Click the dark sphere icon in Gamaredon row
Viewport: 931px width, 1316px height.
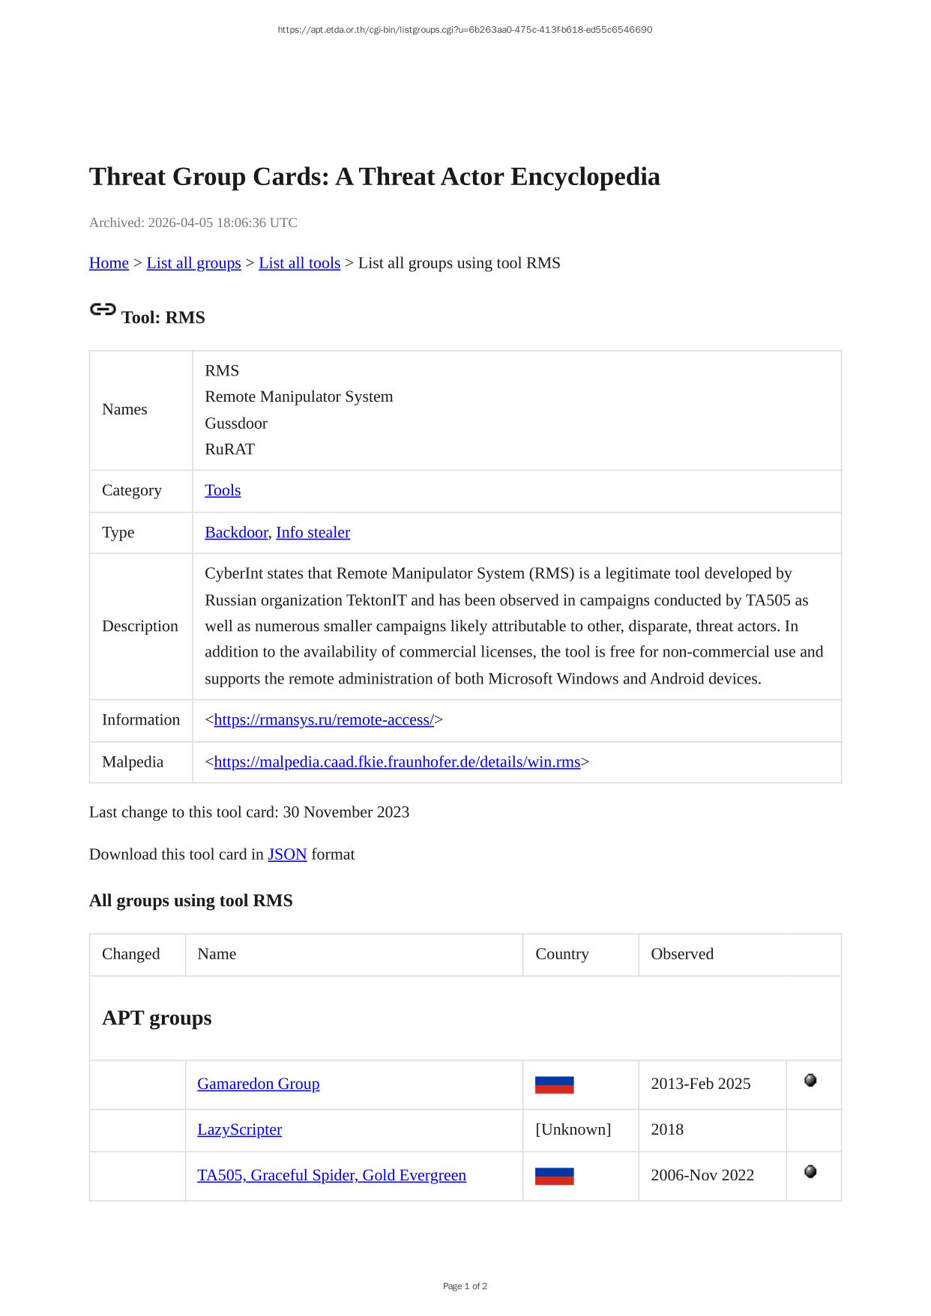pos(810,1081)
